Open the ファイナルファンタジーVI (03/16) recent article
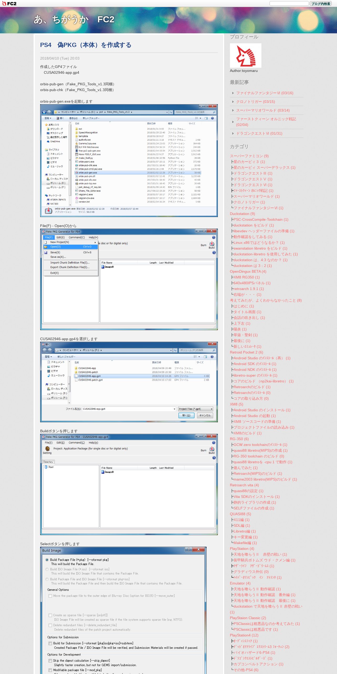 click(x=265, y=93)
